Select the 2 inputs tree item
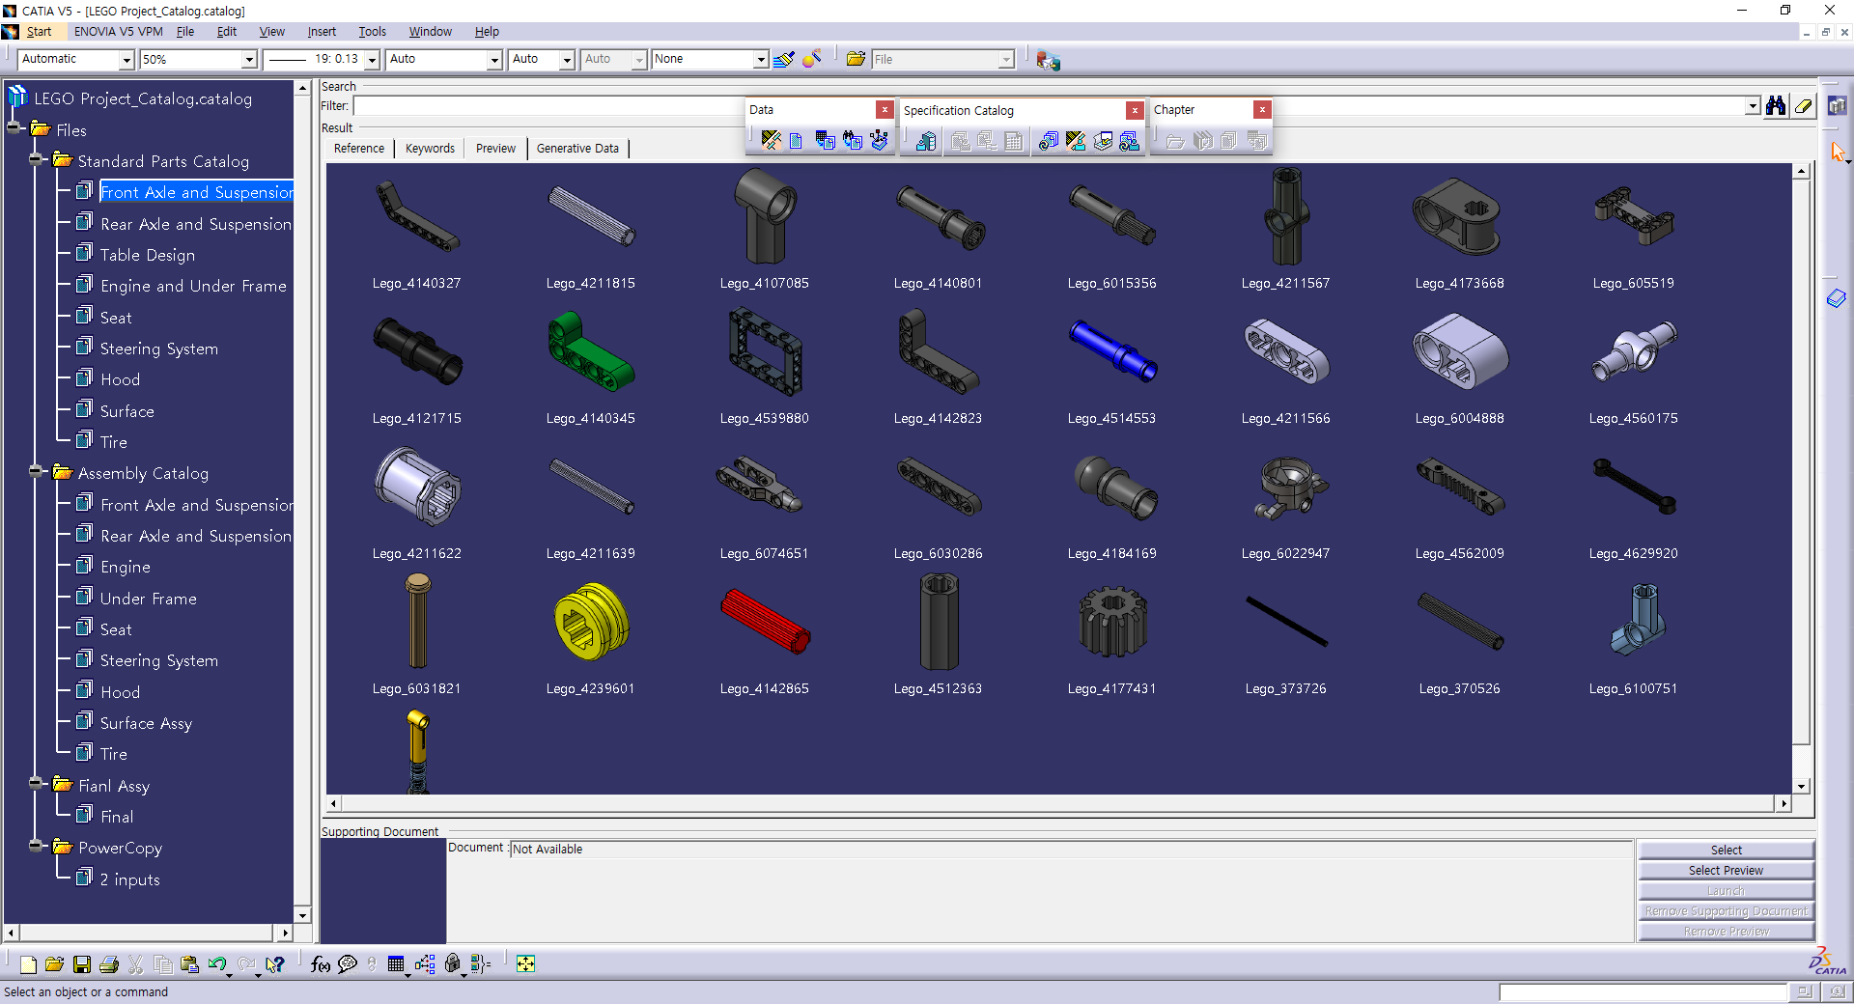The width and height of the screenshot is (1854, 1004). coord(129,879)
